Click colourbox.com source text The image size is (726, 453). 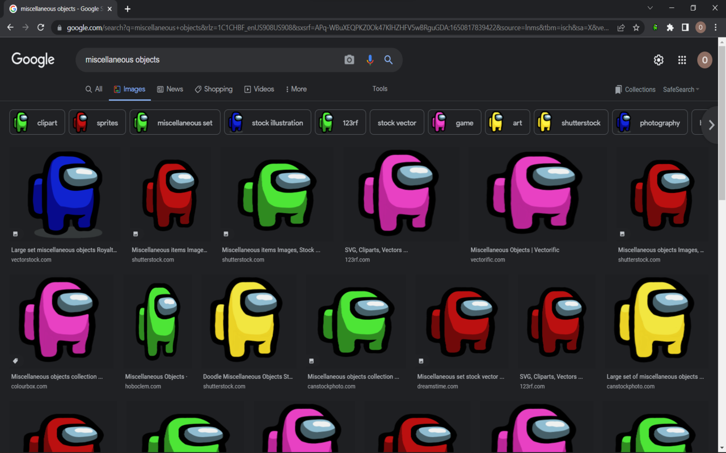pos(29,386)
